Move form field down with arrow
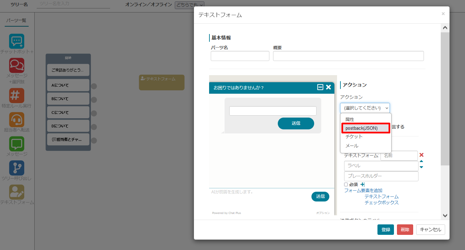Image resolution: width=465 pixels, height=250 pixels. click(x=421, y=167)
